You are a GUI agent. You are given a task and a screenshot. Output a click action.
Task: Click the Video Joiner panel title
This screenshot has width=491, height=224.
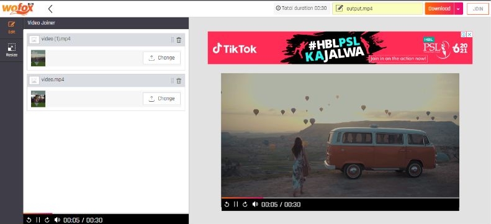click(42, 23)
